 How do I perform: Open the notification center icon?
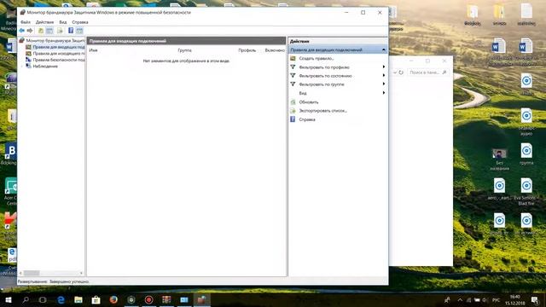[535, 299]
